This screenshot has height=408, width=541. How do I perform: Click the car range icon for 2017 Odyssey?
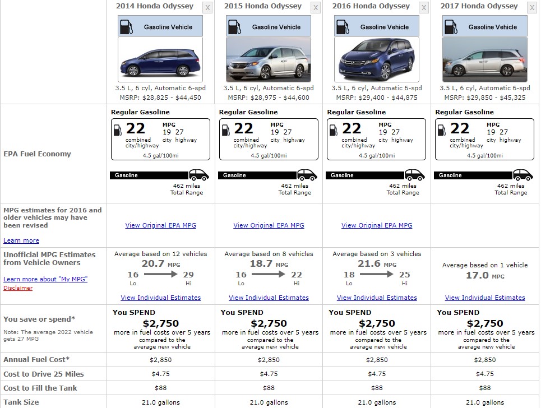tap(523, 175)
